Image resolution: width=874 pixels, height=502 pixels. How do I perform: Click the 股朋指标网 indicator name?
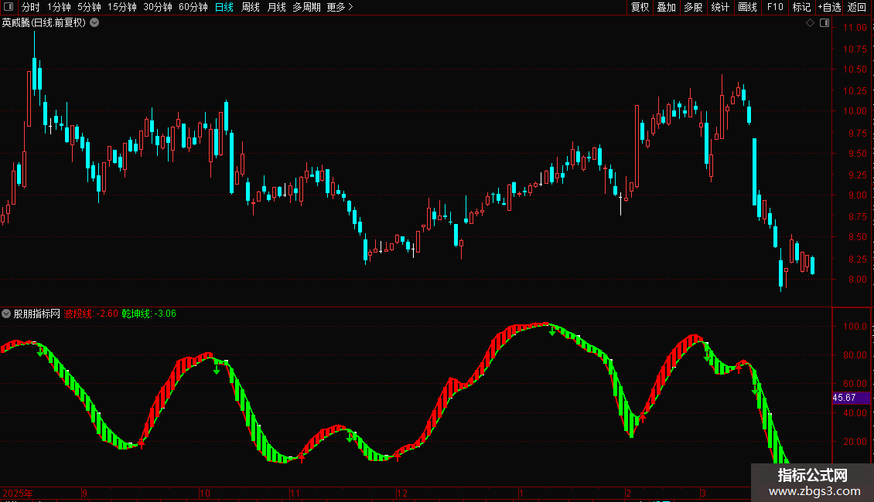point(37,314)
